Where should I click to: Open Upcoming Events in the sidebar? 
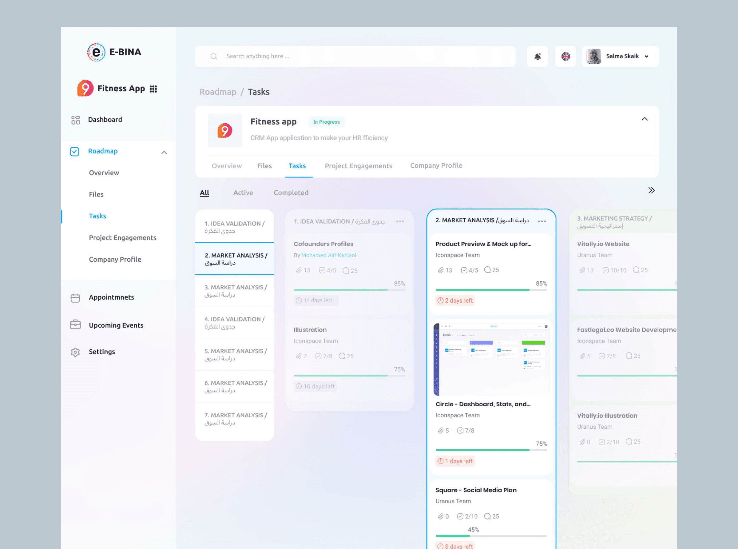tap(116, 325)
